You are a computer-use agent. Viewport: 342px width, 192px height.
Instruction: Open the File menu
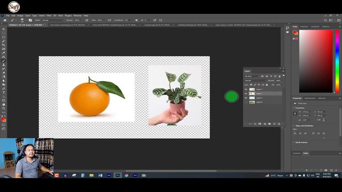pyautogui.click(x=8, y=15)
